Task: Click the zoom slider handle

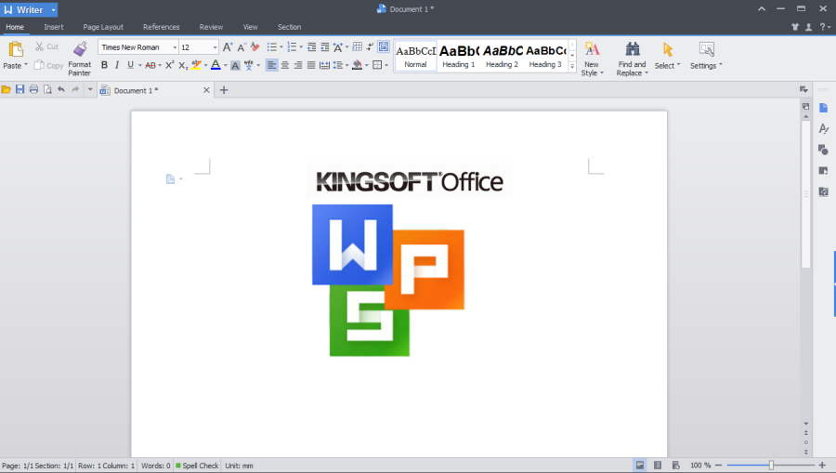Action: point(771,465)
